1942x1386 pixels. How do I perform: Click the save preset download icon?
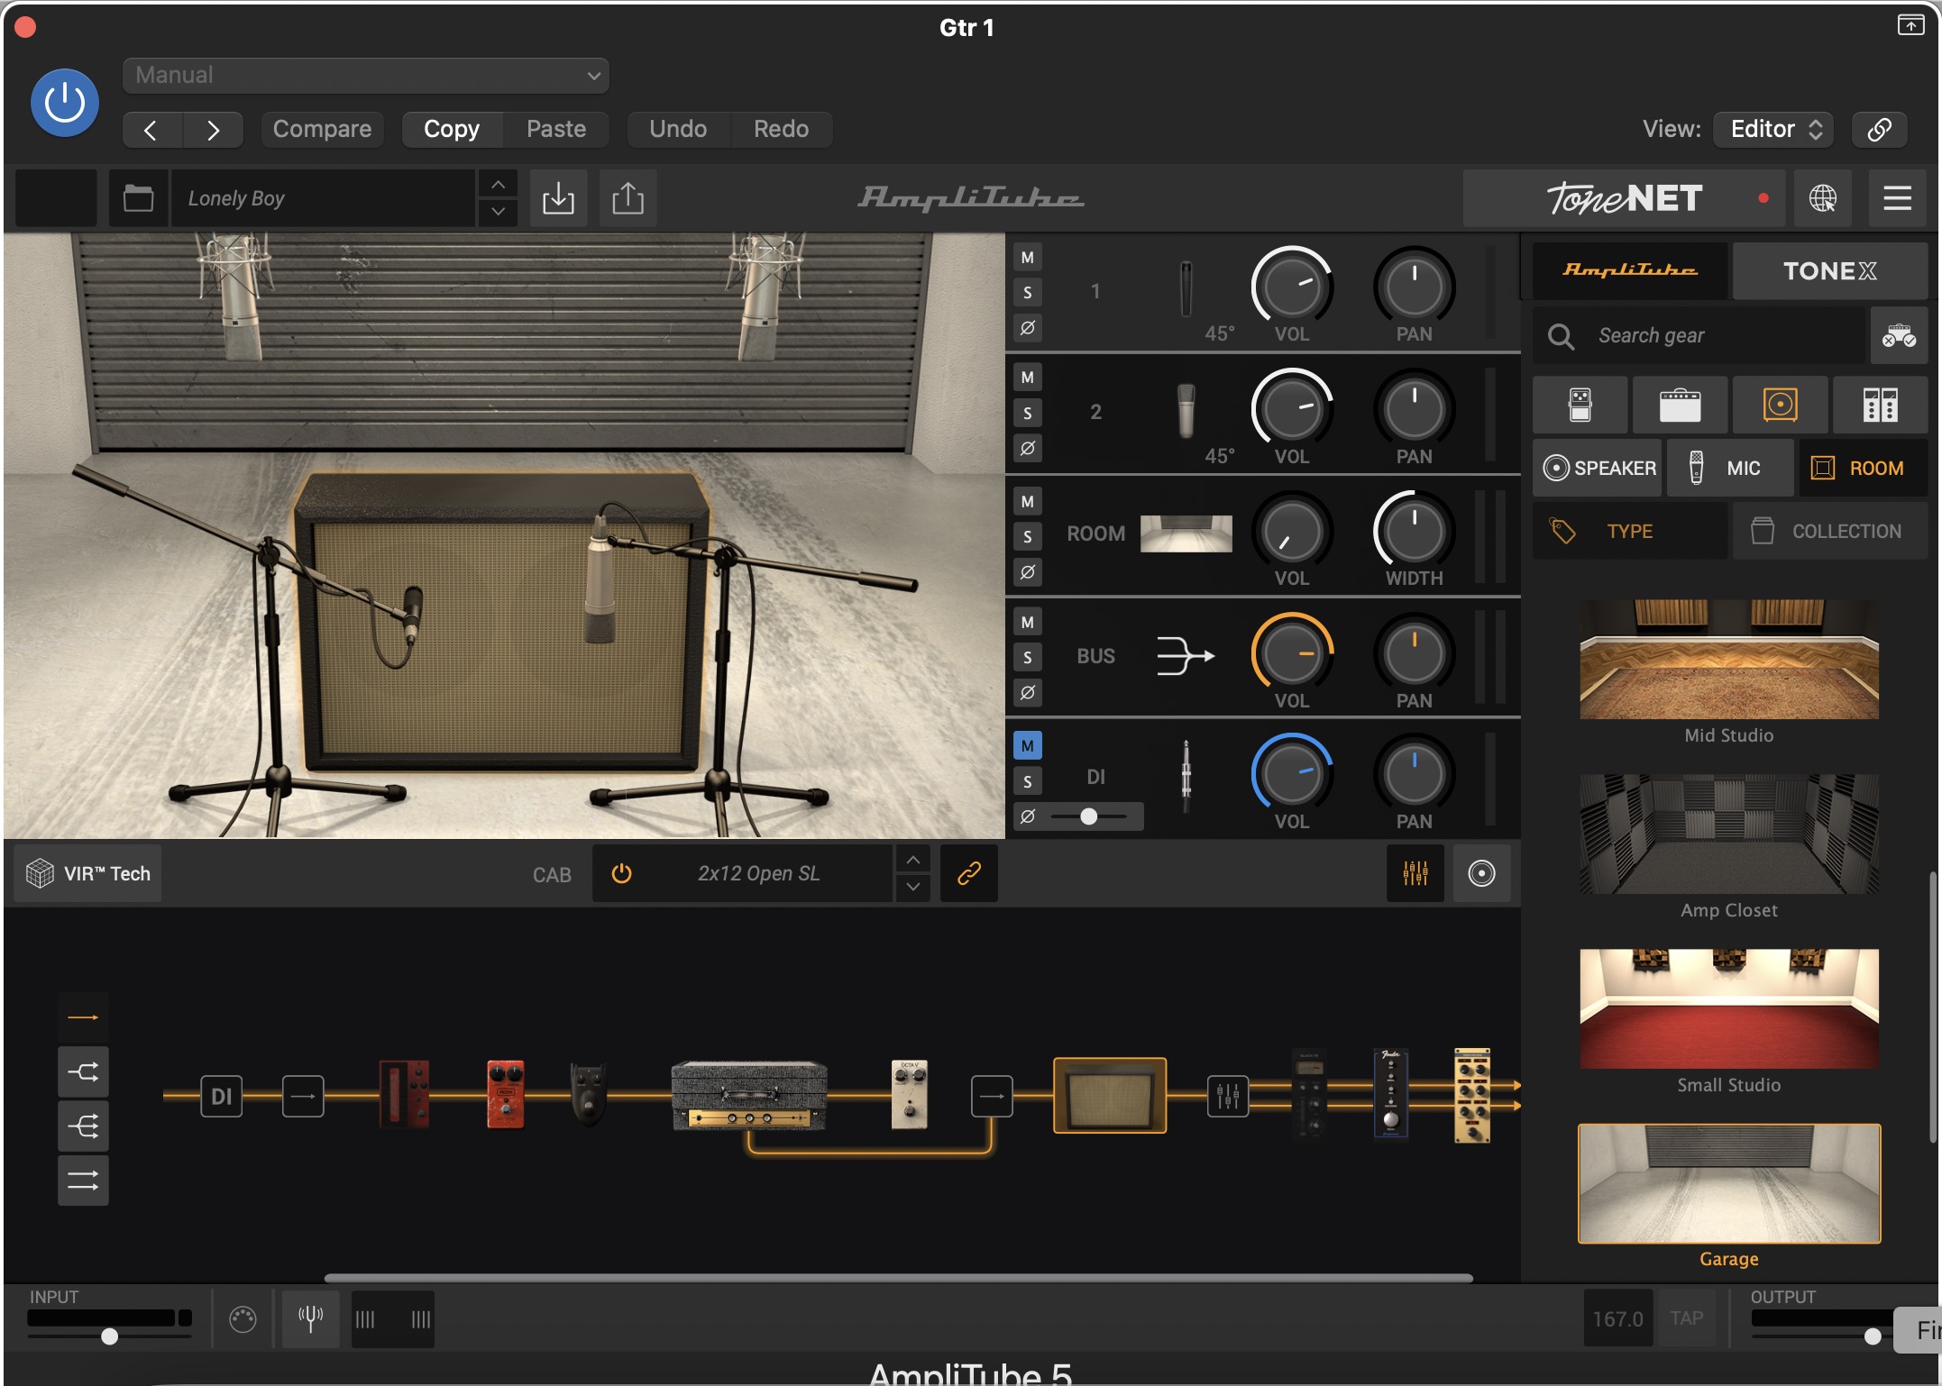tap(558, 198)
